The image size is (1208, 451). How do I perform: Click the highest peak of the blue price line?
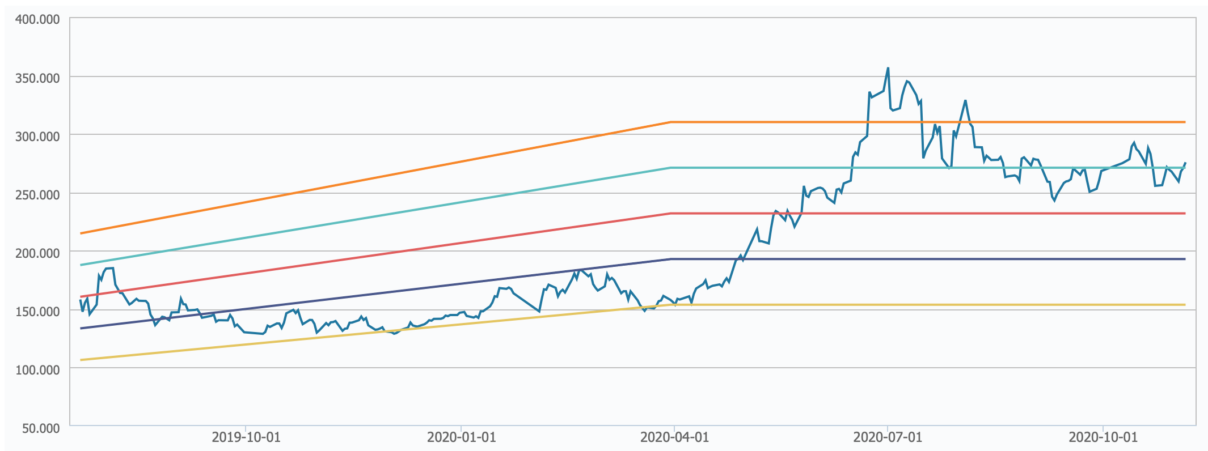click(888, 68)
